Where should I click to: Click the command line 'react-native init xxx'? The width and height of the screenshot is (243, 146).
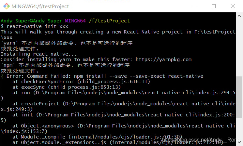(37, 26)
